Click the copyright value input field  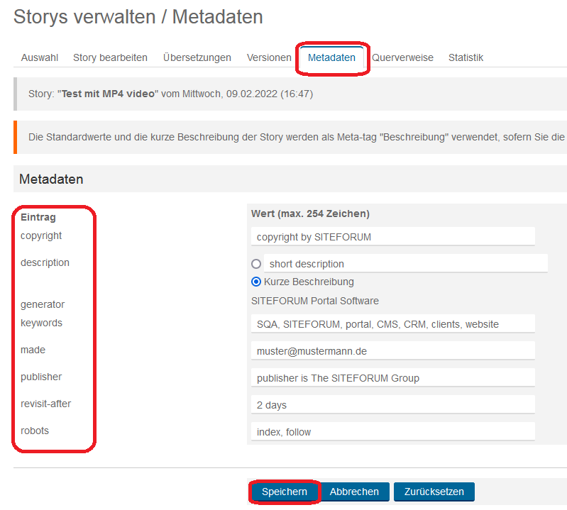point(392,237)
